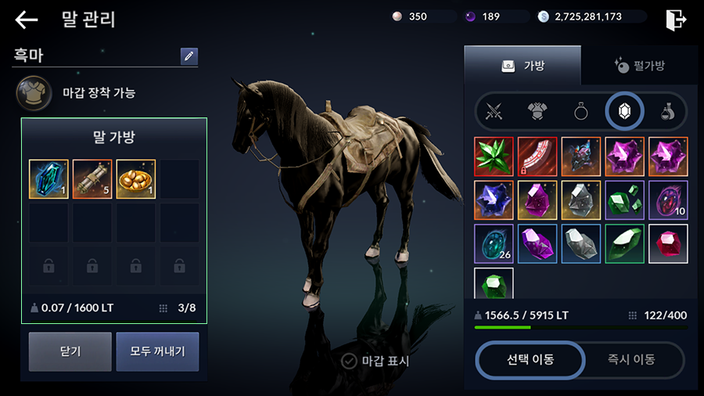Choose the 즉시 이동 move mode

[631, 360]
